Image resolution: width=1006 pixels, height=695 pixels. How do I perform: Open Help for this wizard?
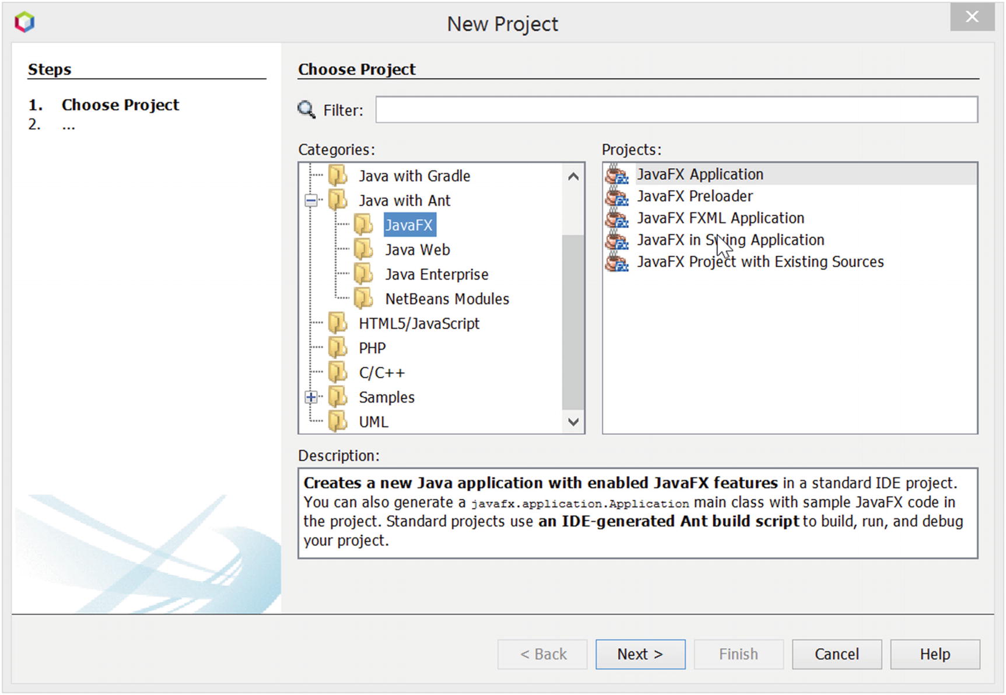[935, 654]
